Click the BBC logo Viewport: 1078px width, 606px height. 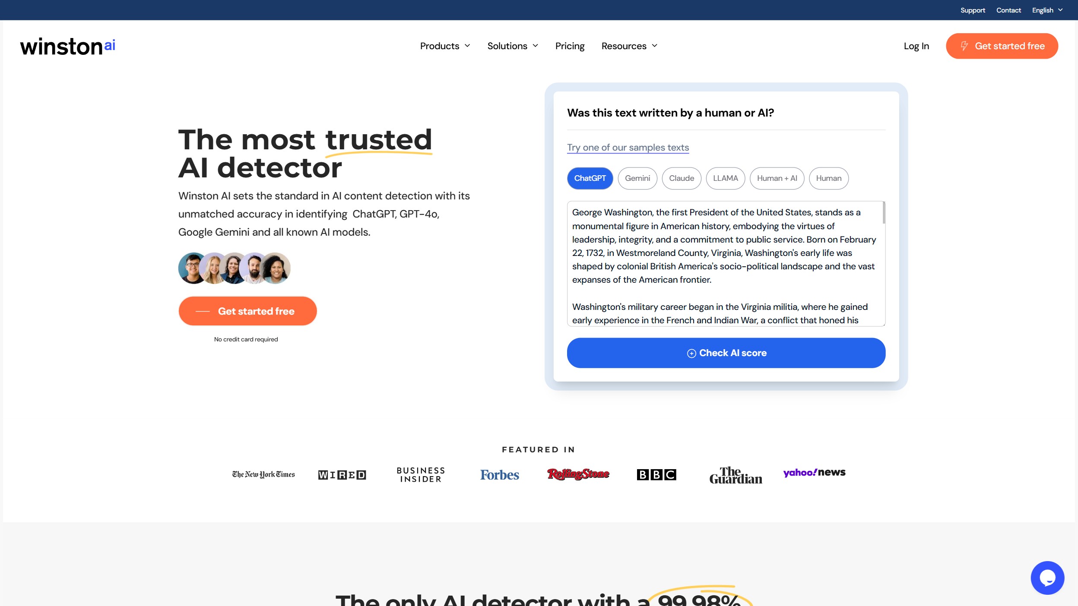(656, 474)
